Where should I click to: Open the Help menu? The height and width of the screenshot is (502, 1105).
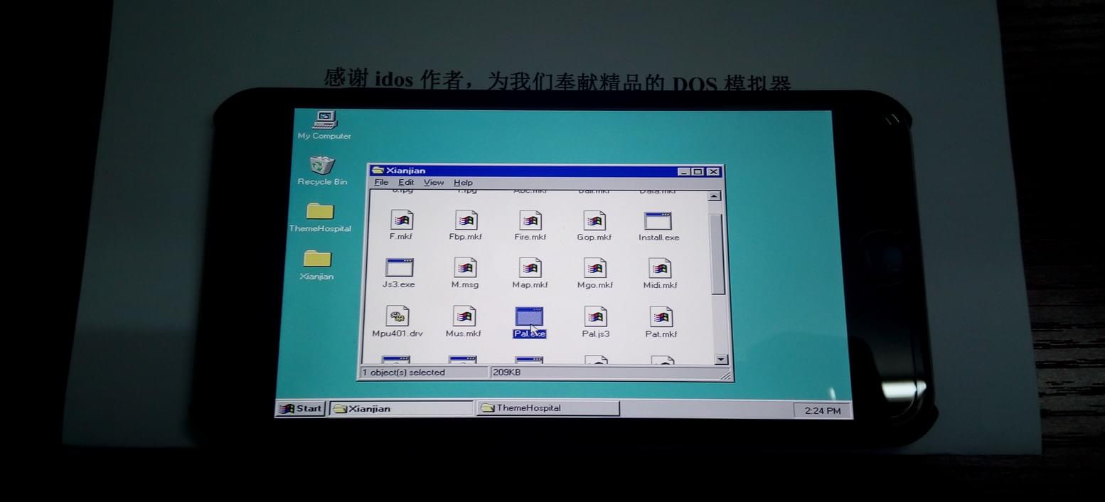(x=463, y=183)
